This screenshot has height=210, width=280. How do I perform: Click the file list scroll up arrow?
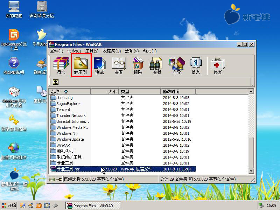point(251,91)
